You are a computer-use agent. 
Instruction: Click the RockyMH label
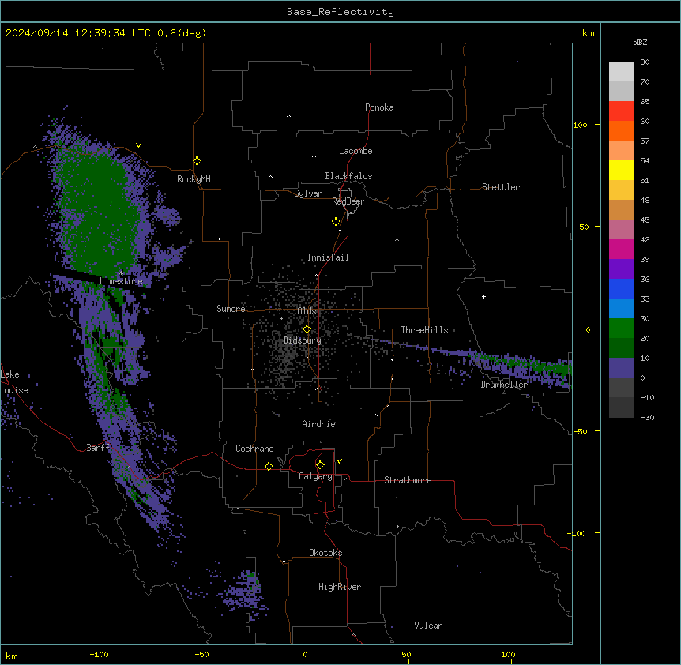[x=194, y=179]
